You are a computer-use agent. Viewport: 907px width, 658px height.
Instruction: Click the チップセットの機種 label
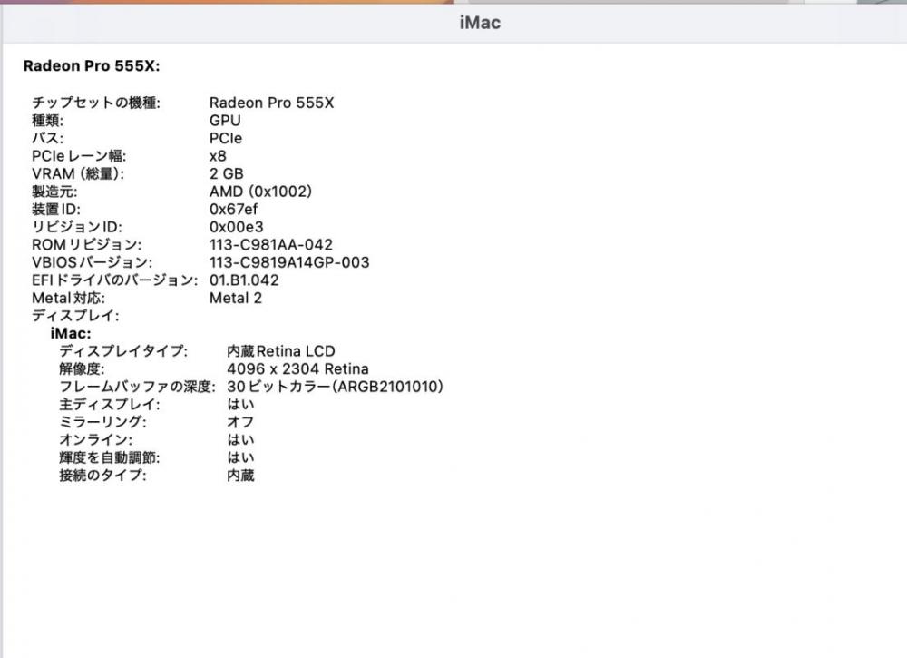pyautogui.click(x=96, y=103)
